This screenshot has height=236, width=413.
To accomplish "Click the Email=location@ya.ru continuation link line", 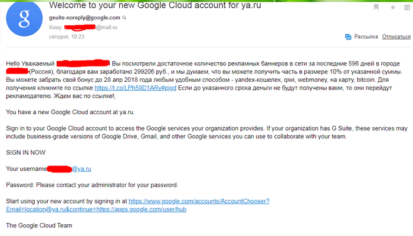I will 96,209.
